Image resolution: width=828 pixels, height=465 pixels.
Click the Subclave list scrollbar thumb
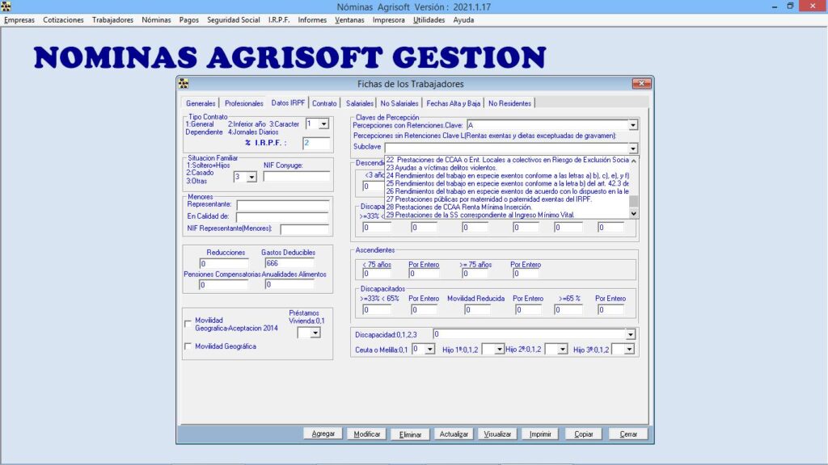[634, 201]
